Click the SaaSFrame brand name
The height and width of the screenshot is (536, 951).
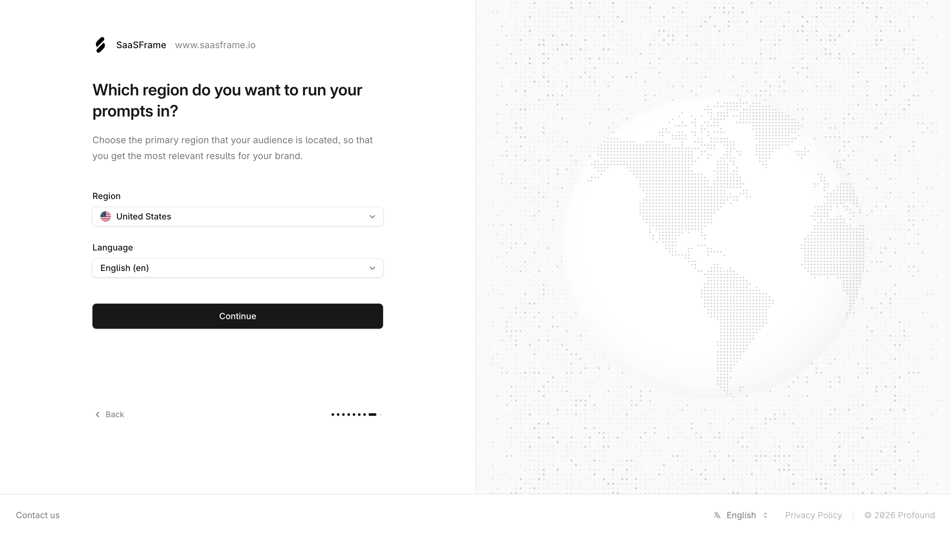141,45
